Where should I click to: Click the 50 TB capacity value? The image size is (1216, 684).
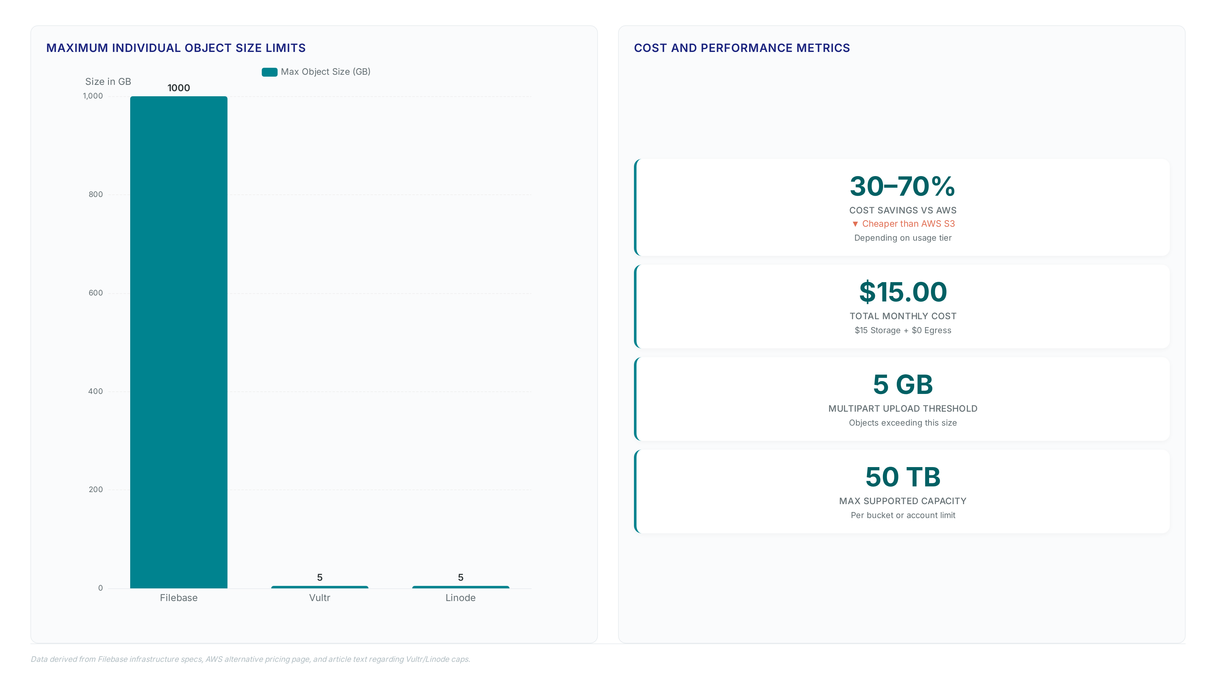(903, 477)
